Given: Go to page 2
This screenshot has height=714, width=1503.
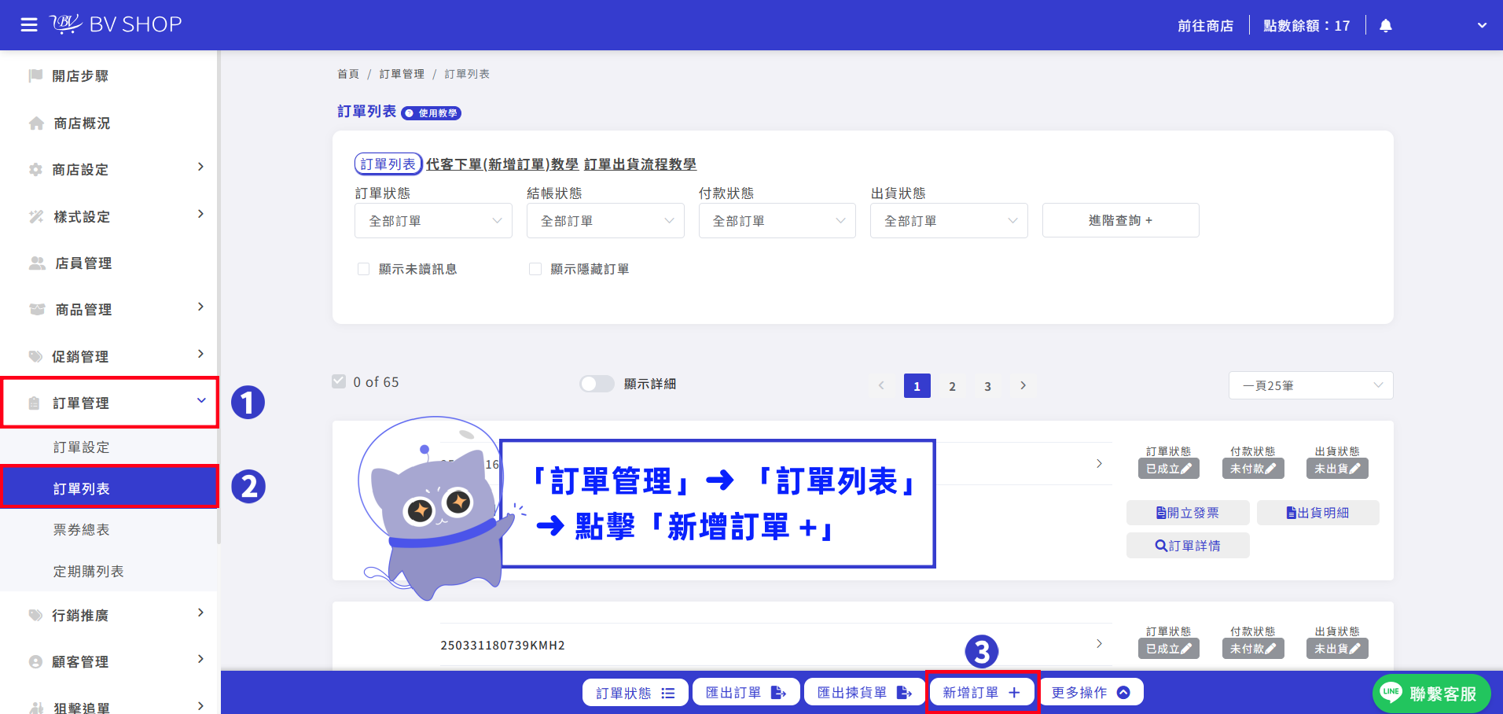Looking at the screenshot, I should click(x=952, y=386).
